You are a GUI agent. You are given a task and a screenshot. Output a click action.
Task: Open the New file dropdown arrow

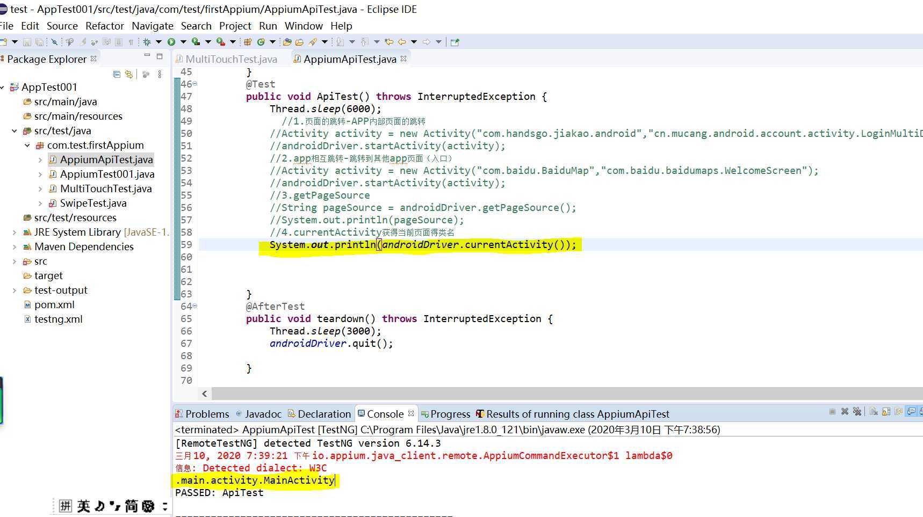coord(15,42)
